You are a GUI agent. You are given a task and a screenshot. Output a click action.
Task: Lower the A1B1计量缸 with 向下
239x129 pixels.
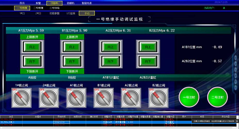pos(111,61)
